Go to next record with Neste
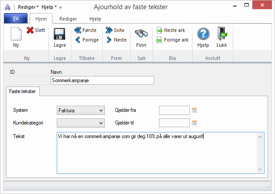The width and height of the screenshot is (275, 194). tap(109, 40)
